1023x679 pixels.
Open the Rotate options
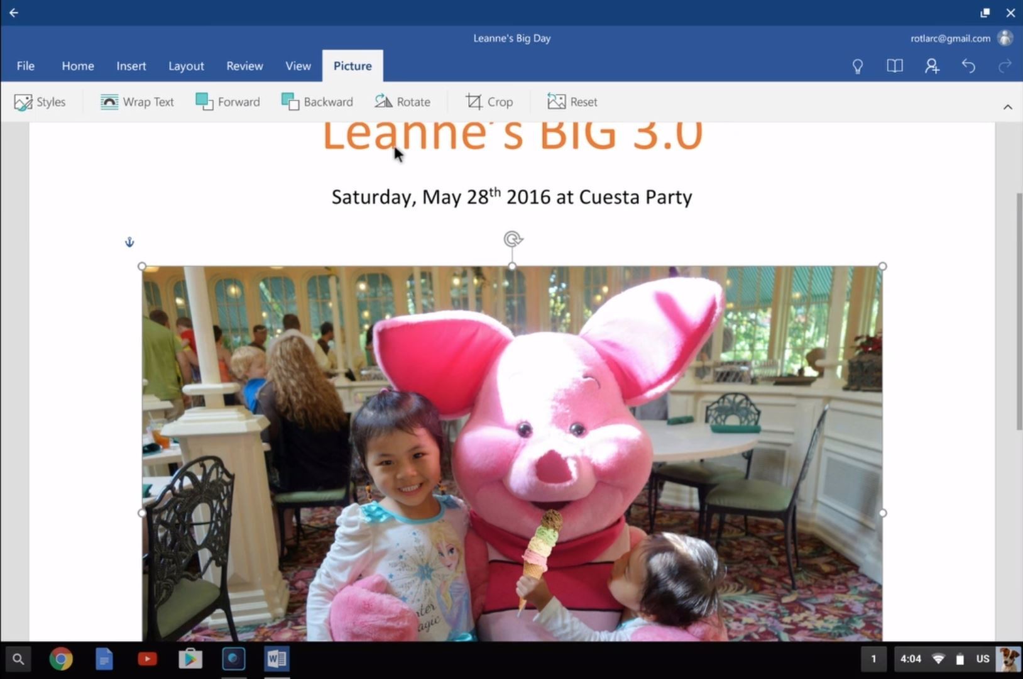[x=403, y=102]
